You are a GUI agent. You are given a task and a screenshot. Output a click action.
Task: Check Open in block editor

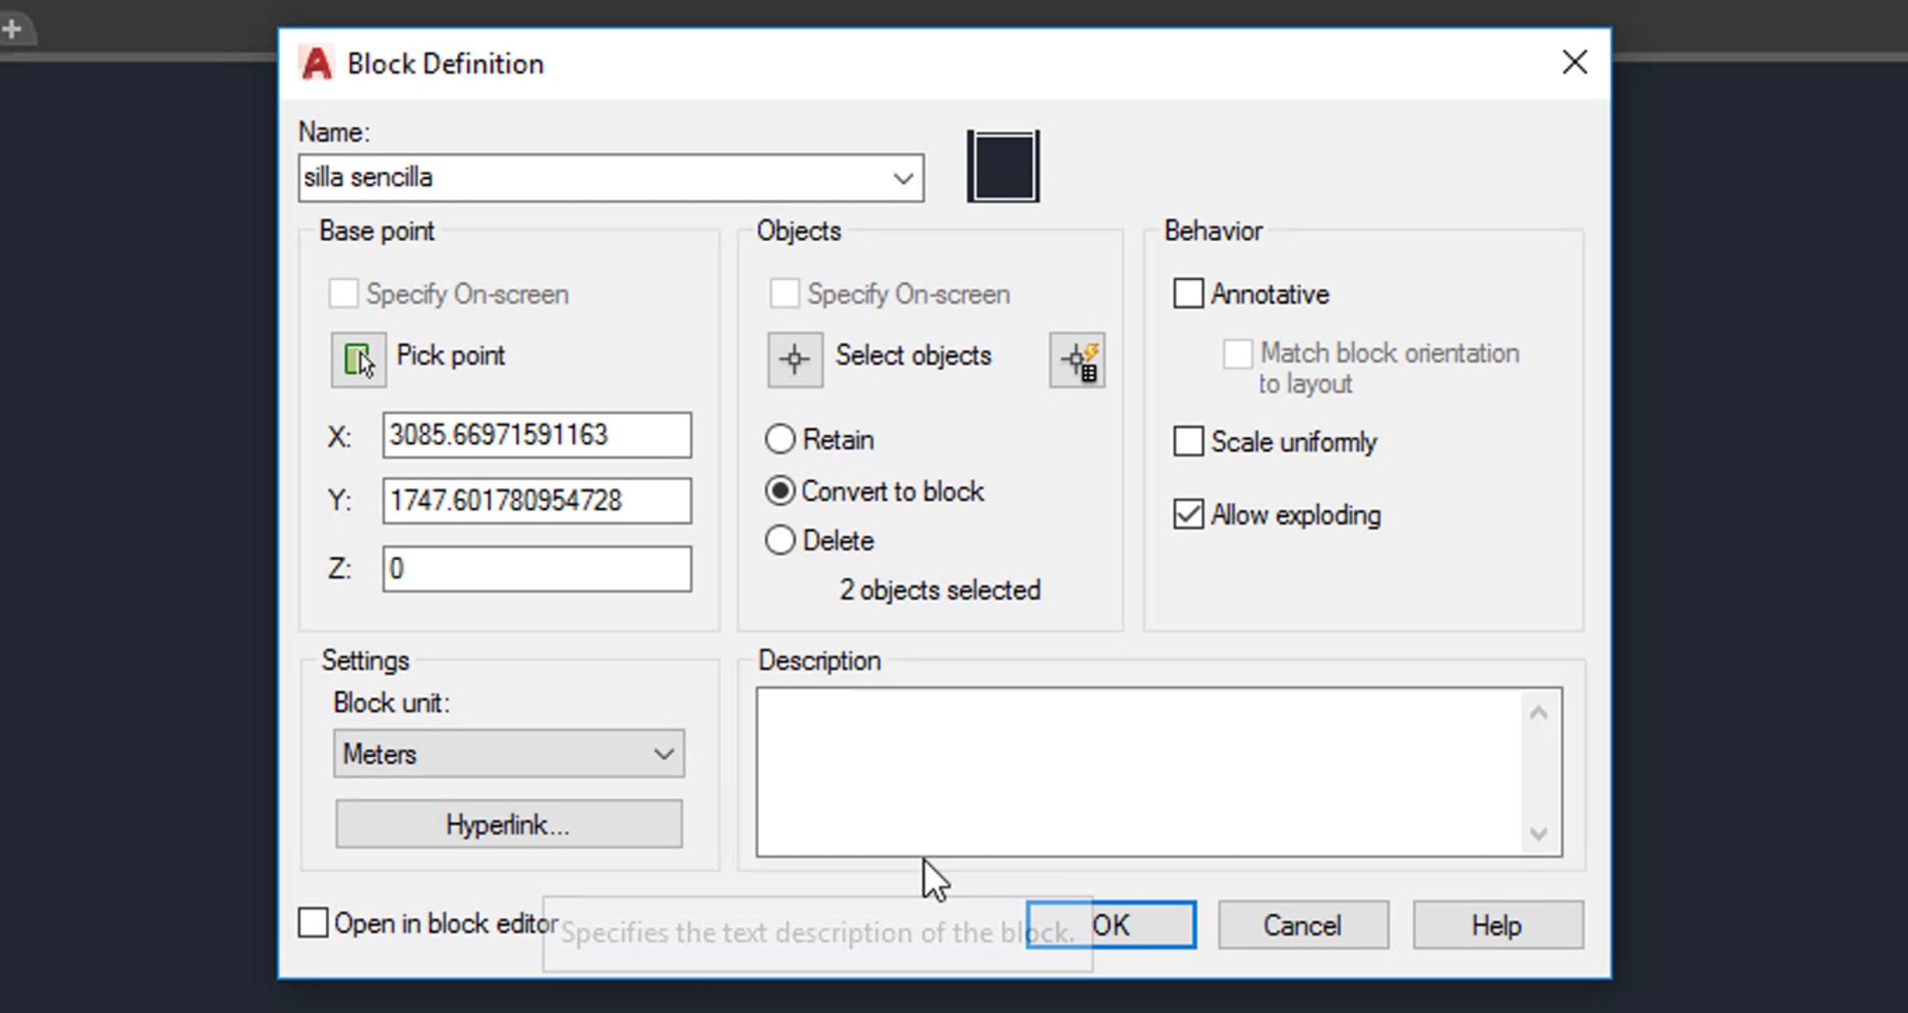313,923
